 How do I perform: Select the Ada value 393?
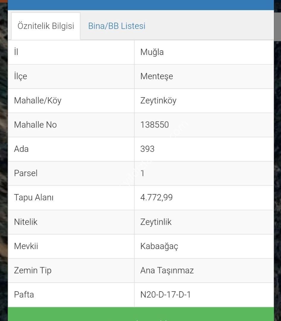point(147,149)
